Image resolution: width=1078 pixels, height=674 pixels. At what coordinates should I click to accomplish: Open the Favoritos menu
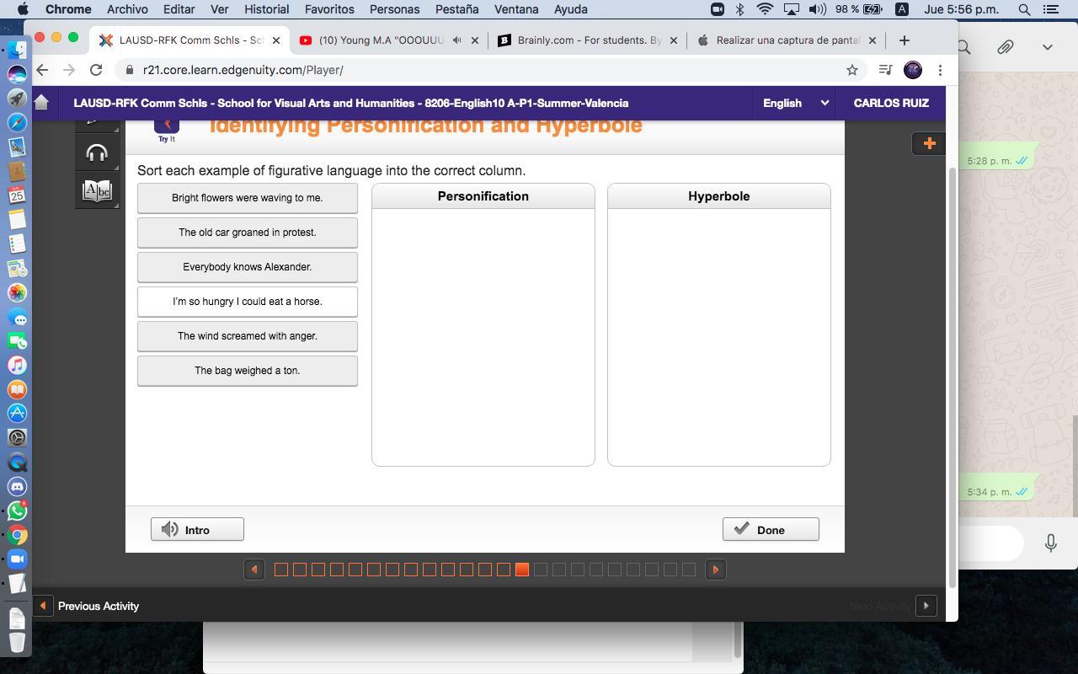328,9
